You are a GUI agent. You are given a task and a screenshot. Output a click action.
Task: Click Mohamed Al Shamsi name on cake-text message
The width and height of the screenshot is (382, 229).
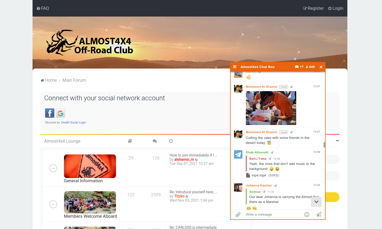[x=262, y=132]
